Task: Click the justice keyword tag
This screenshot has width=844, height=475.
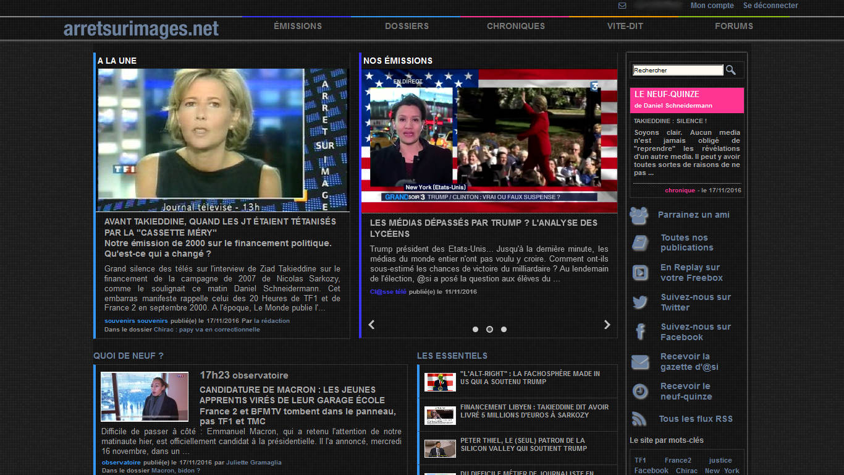Action: 720,460
